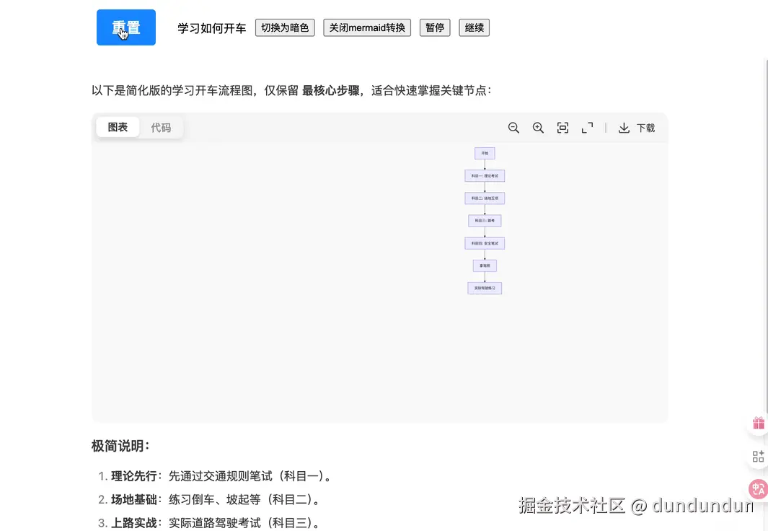Viewport: 768px width, 531px height.
Task: Click the 拿驾照 flowchart node
Action: 485,266
